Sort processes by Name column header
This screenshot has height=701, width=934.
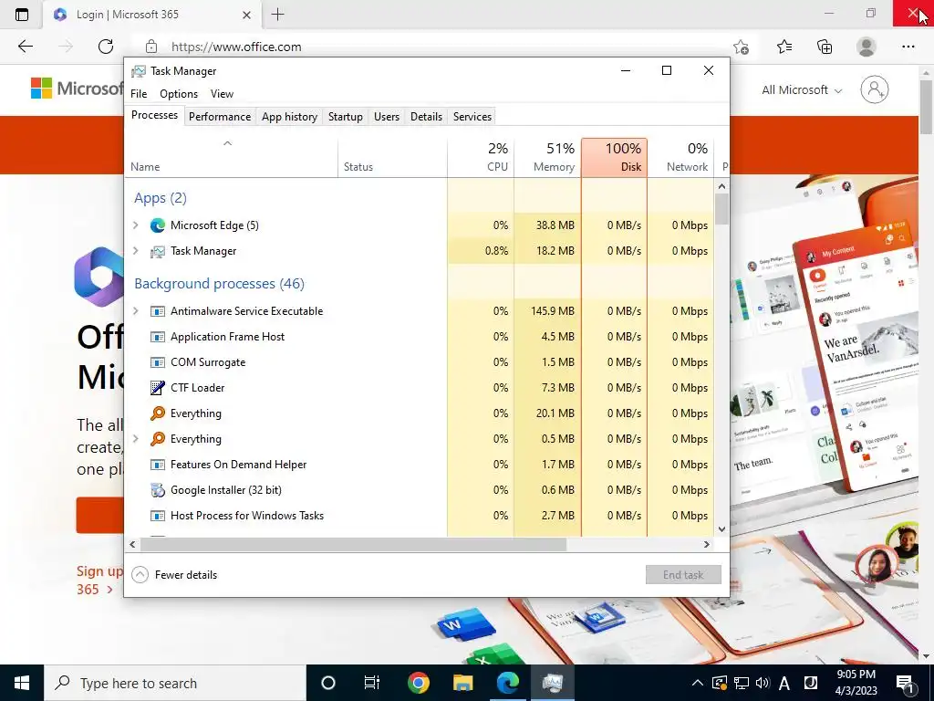coord(231,157)
